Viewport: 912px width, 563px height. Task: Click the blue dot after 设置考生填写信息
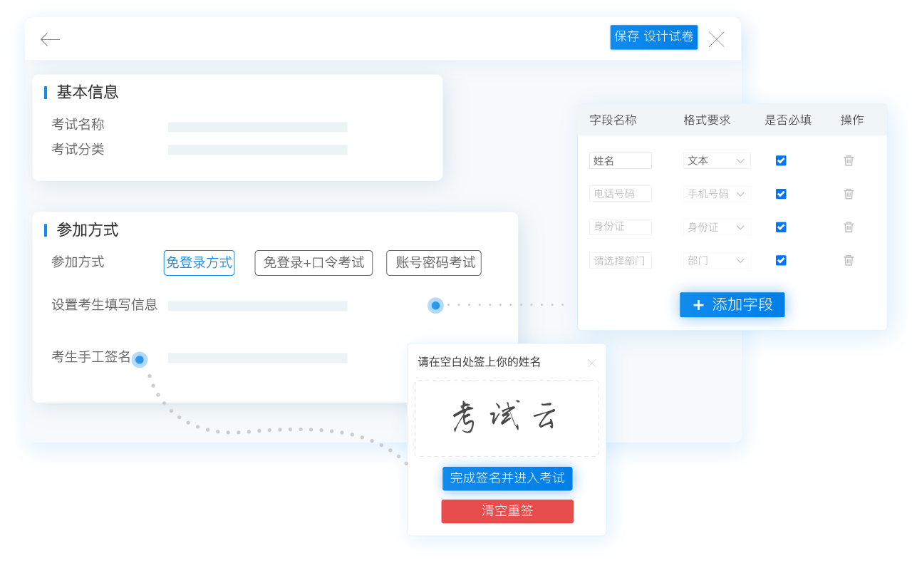tap(435, 305)
